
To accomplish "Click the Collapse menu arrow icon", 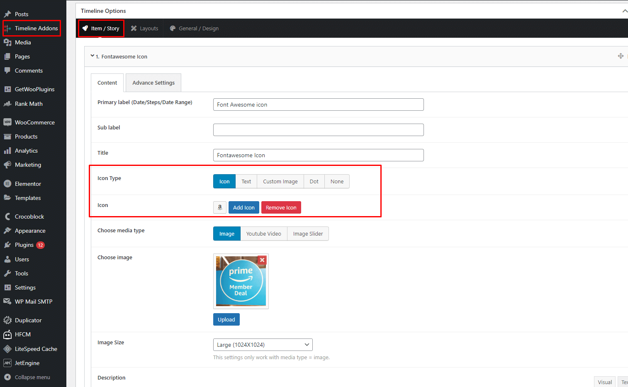I will click(7, 377).
